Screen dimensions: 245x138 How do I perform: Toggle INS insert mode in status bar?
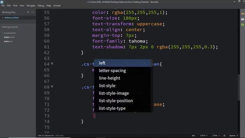click(x=193, y=135)
